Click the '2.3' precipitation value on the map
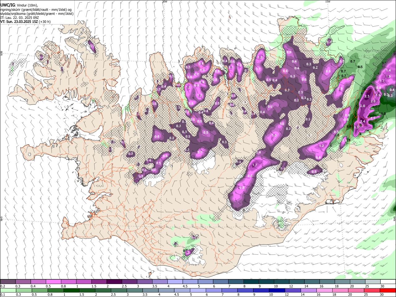The image size is (396, 297). [367, 96]
